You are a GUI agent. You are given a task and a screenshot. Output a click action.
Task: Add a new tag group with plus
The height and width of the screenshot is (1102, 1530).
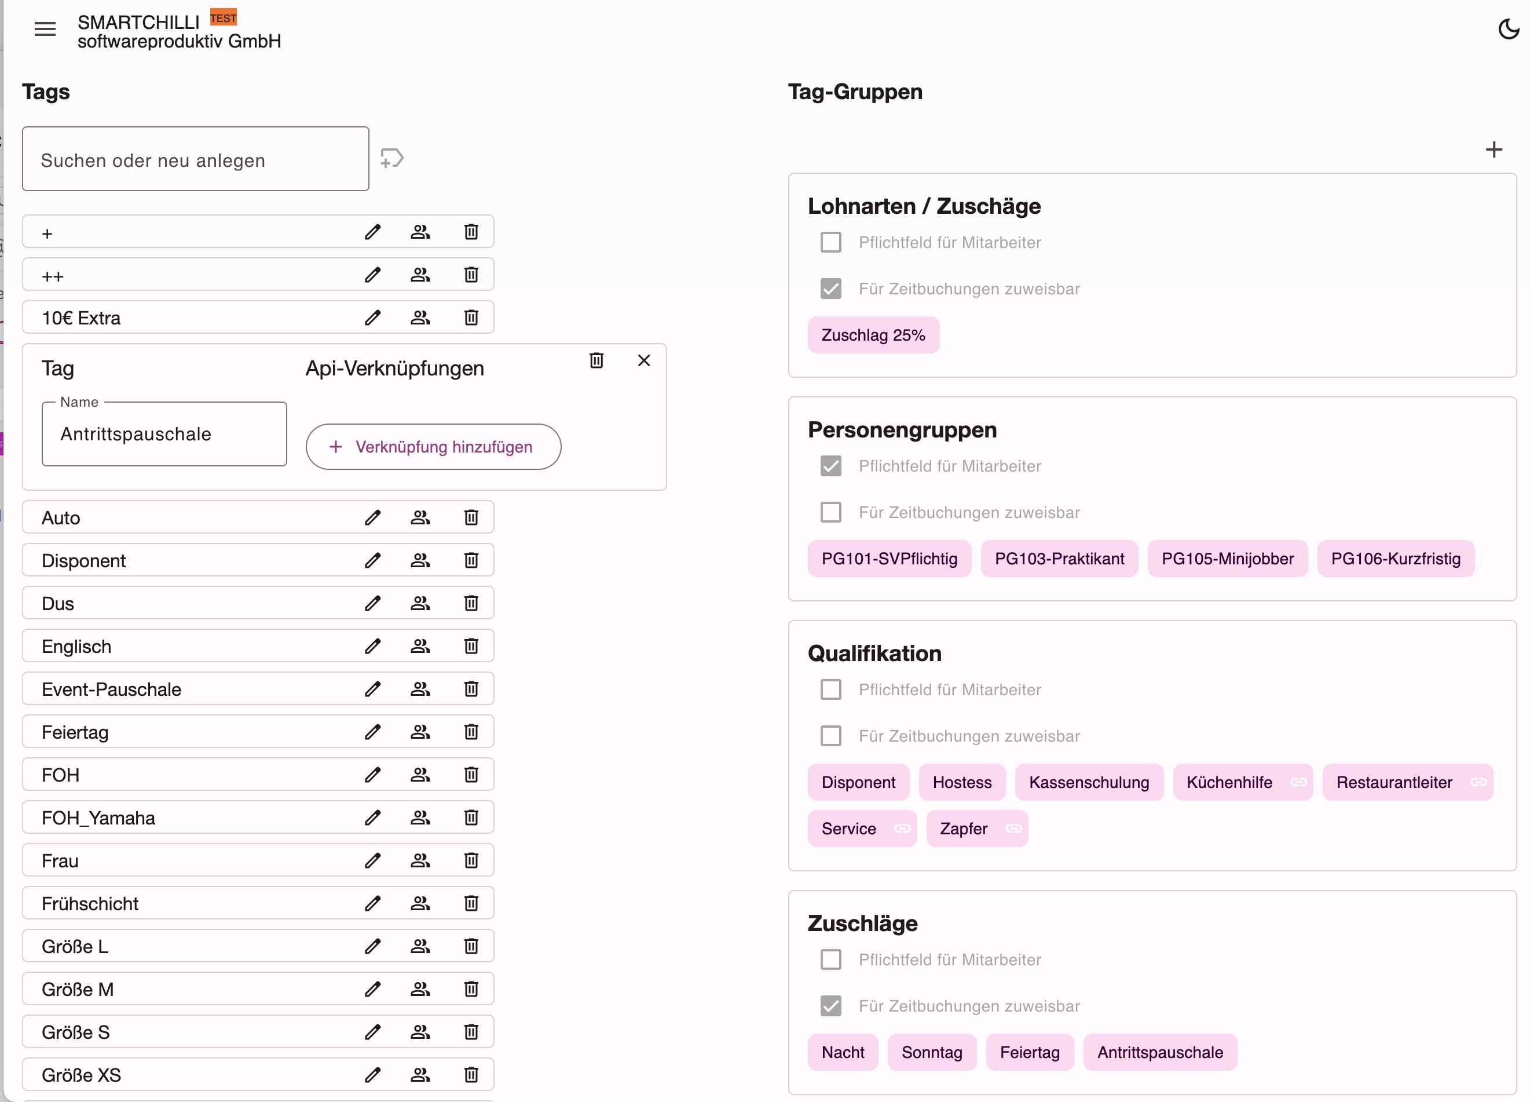(x=1494, y=149)
